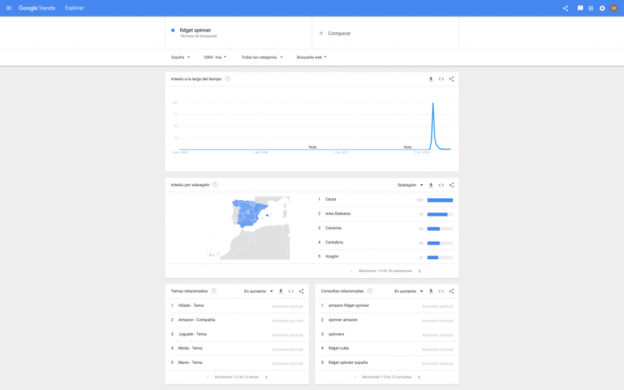This screenshot has width=624, height=390.
Task: Share interest over time chart
Action: click(x=452, y=79)
